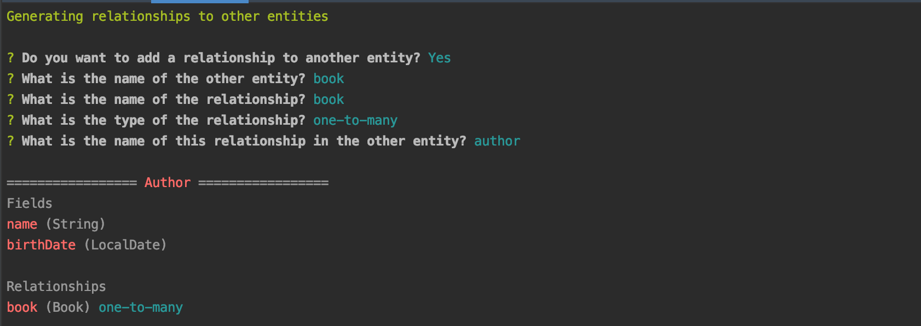Screen dimensions: 921x326
Task: Click the '(String)' type text
Action: pyautogui.click(x=76, y=224)
